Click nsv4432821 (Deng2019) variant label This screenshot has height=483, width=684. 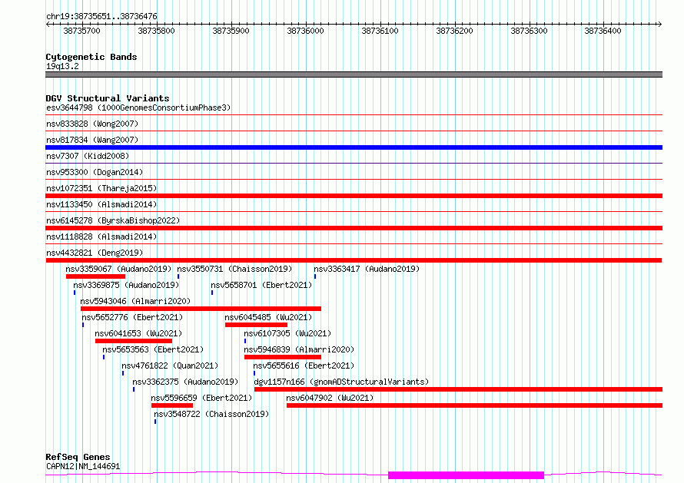click(95, 253)
